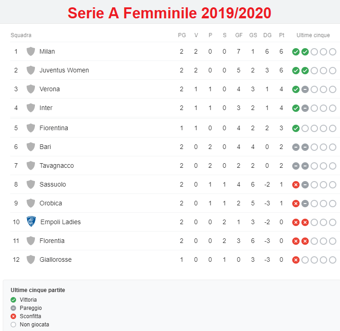The height and width of the screenshot is (331, 340).
Task: Click the Pt column header
Action: (x=282, y=35)
